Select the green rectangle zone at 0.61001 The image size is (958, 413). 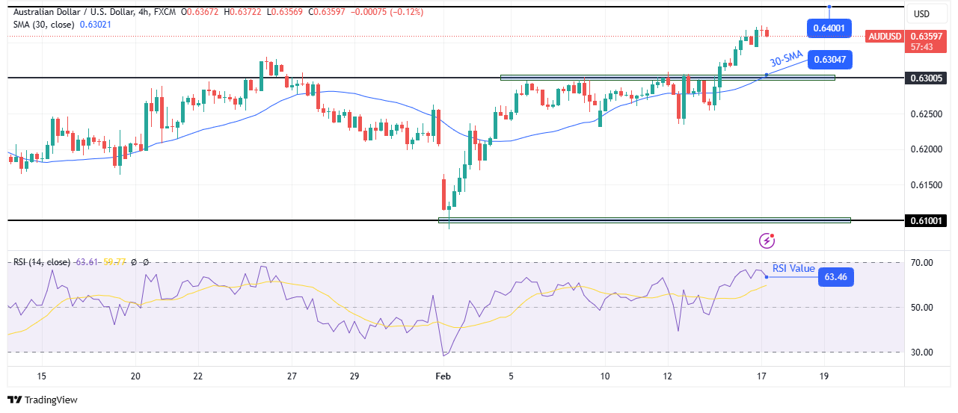644,220
